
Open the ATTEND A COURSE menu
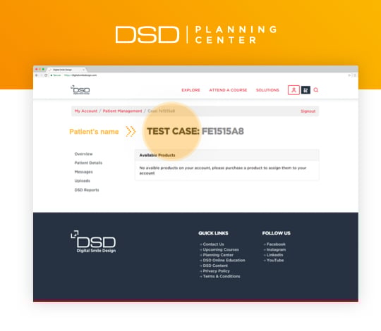228,90
